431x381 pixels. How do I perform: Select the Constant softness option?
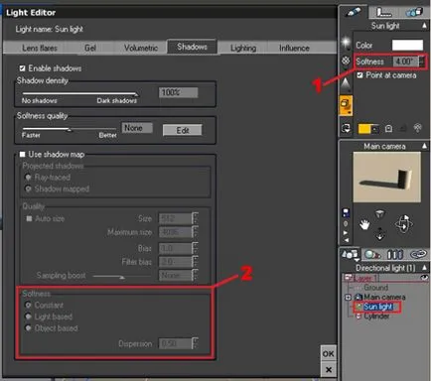[x=28, y=305]
